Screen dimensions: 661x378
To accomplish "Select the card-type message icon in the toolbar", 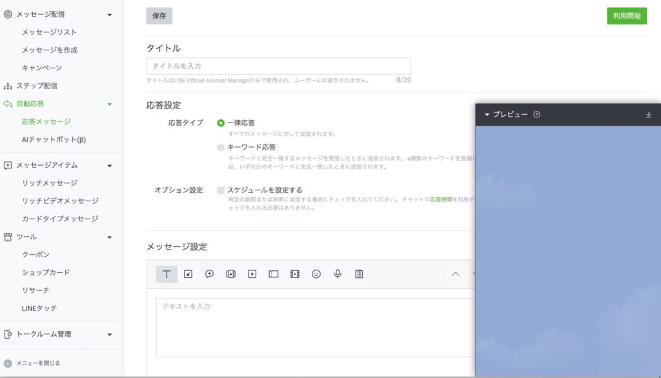I will click(x=274, y=274).
